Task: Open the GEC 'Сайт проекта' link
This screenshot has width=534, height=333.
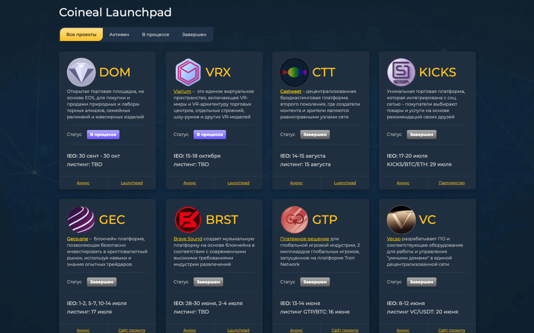Action: (131, 330)
